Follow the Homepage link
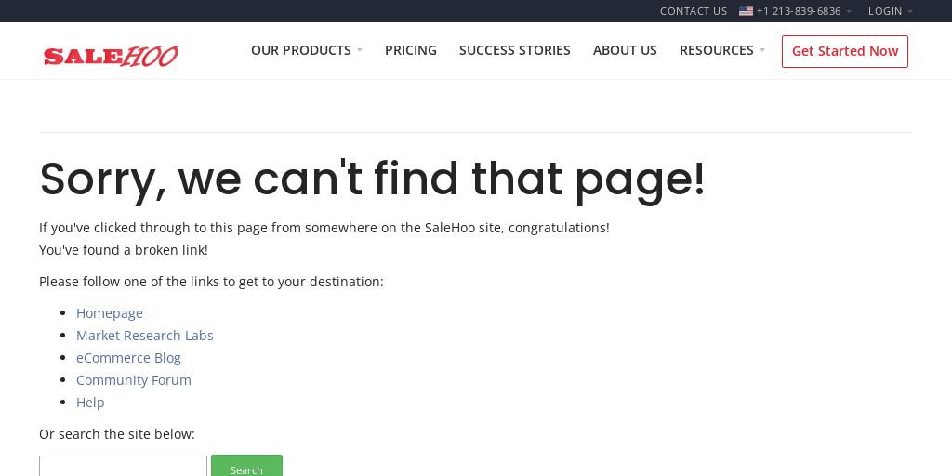The width and height of the screenshot is (952, 476). point(110,313)
